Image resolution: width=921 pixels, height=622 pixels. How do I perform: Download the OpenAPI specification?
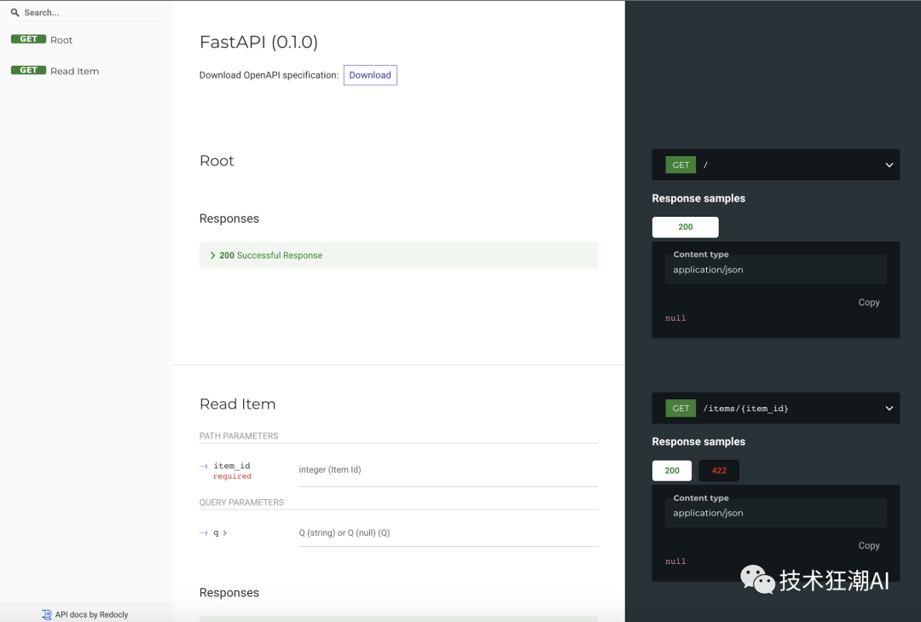(370, 75)
